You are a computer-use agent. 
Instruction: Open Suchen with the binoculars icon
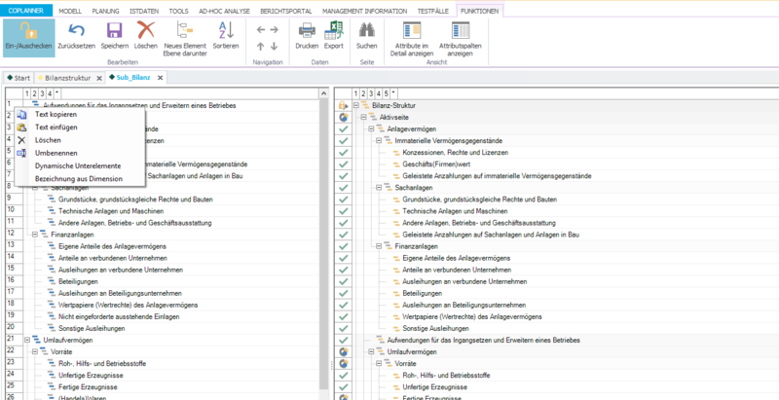[367, 31]
